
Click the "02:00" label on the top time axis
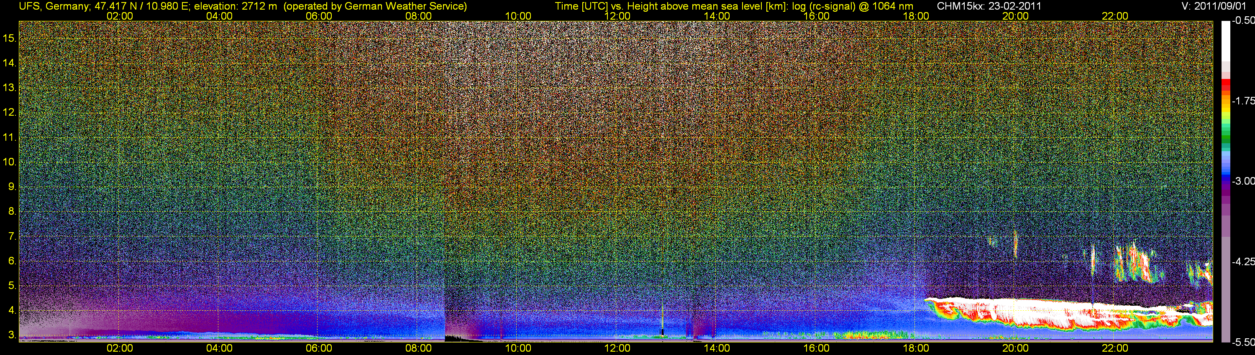120,16
